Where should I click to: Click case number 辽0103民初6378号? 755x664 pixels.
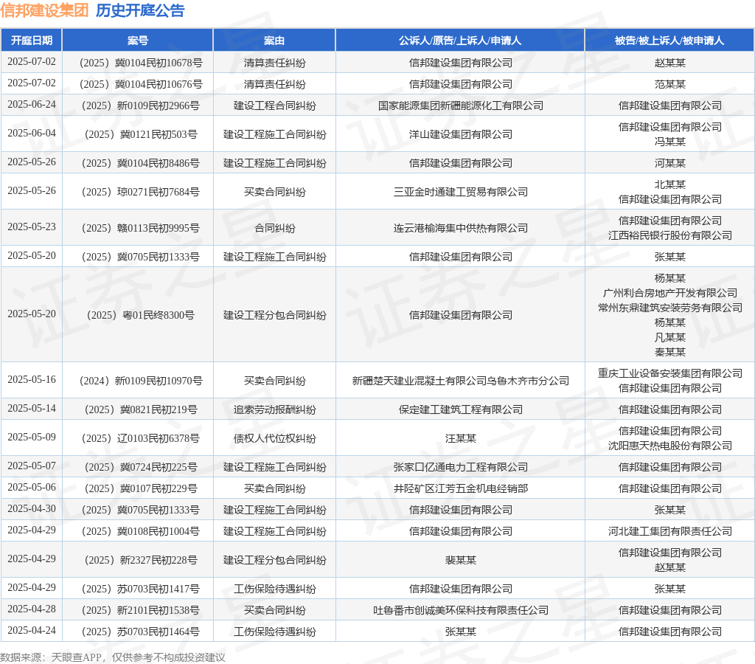[141, 438]
